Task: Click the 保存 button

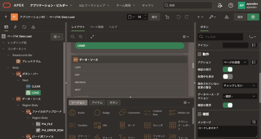Action: (x=240, y=17)
